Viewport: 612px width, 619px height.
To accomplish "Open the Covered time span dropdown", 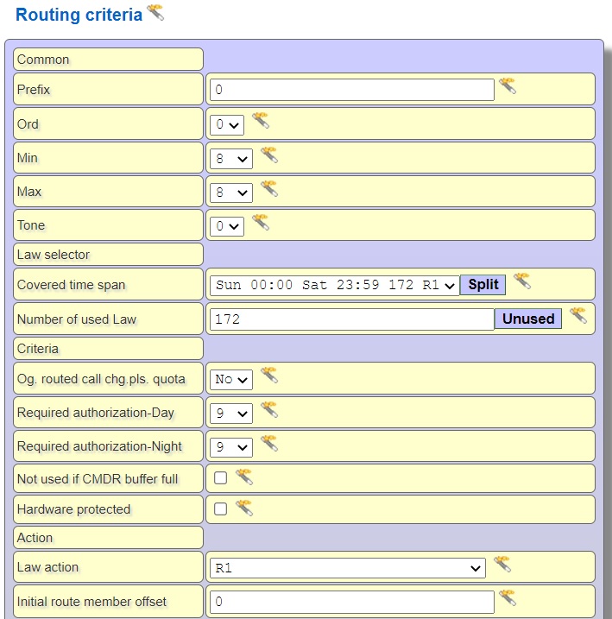I will [334, 285].
